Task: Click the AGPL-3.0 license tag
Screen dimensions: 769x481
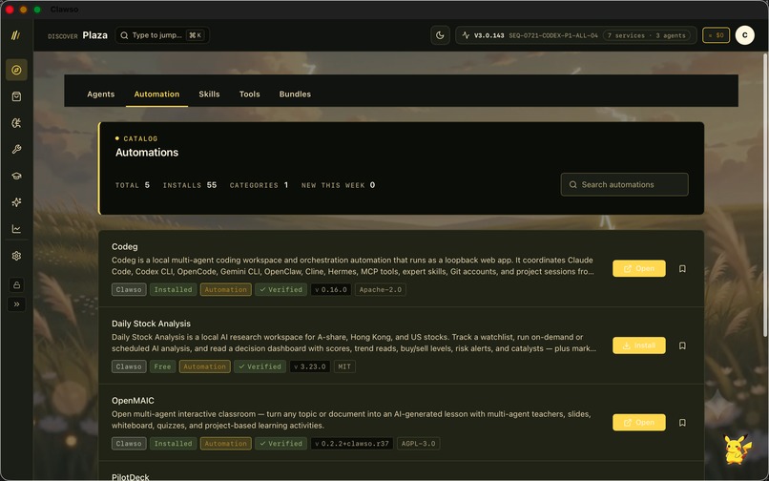Action: click(x=418, y=444)
